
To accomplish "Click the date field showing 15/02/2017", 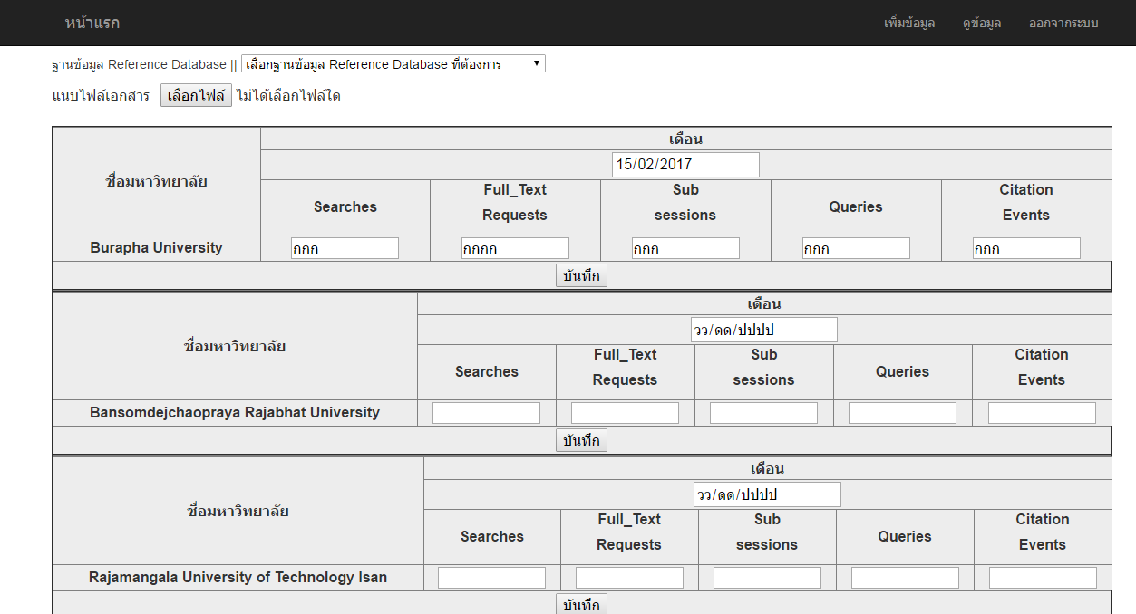I will click(x=685, y=165).
